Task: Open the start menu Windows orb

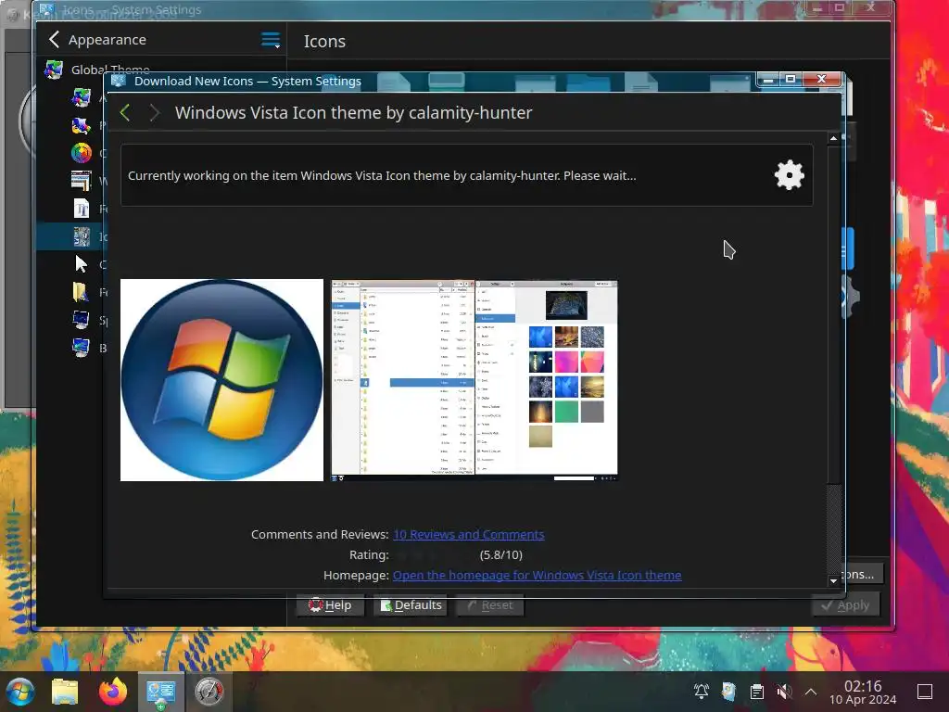Action: click(x=20, y=692)
